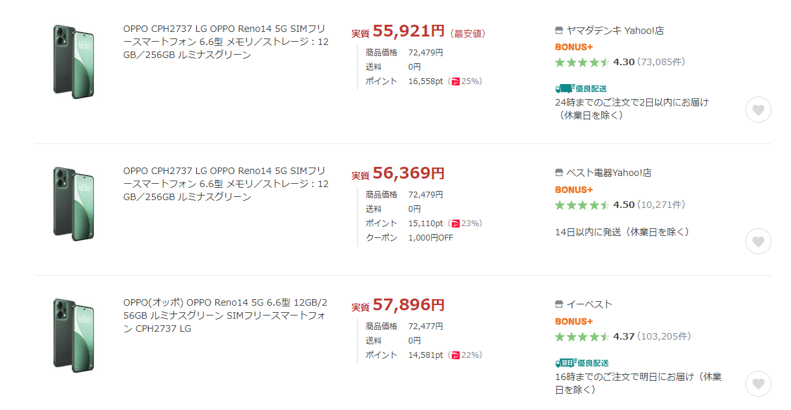Image resolution: width=791 pixels, height=410 pixels.
Task: Click the BONUS+ badge under ベスト電器
Action: pos(574,190)
